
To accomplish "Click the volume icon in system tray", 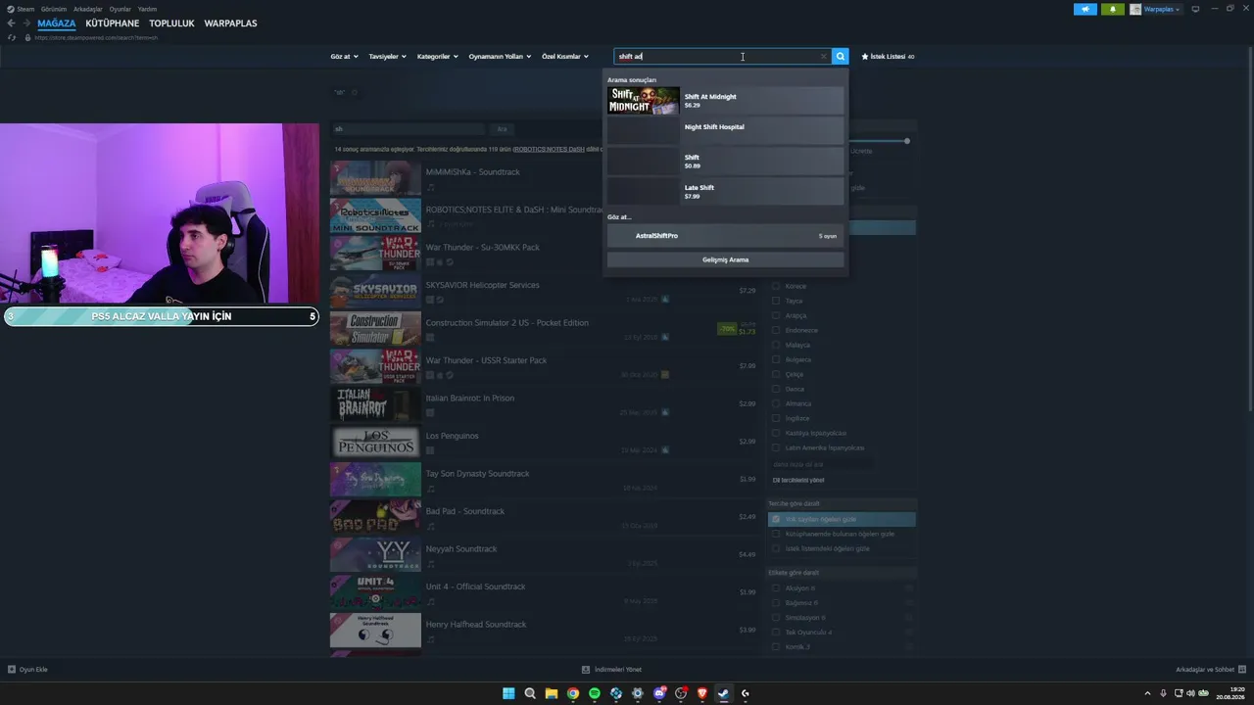I will 1190,693.
